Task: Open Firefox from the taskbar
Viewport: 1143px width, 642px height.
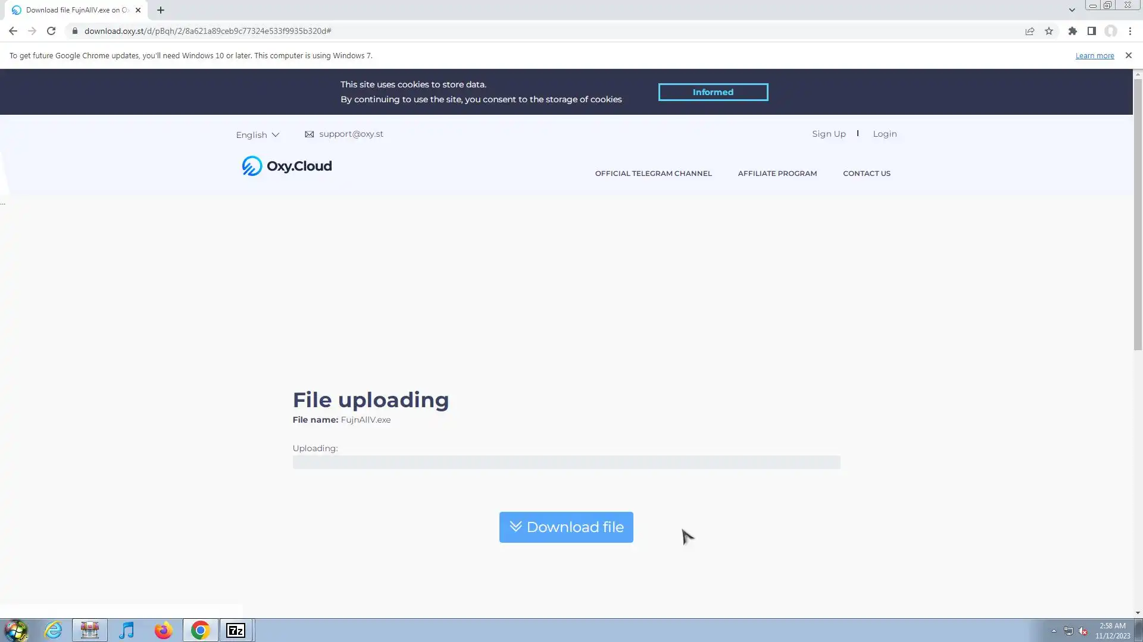Action: point(163,630)
